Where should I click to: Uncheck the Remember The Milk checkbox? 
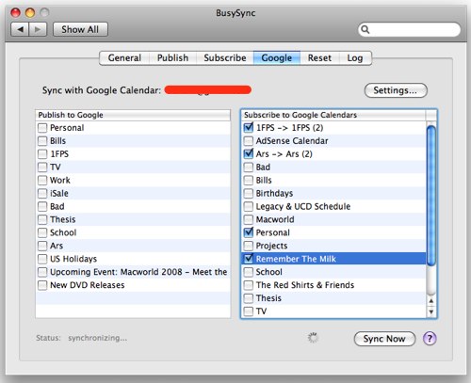(x=249, y=259)
